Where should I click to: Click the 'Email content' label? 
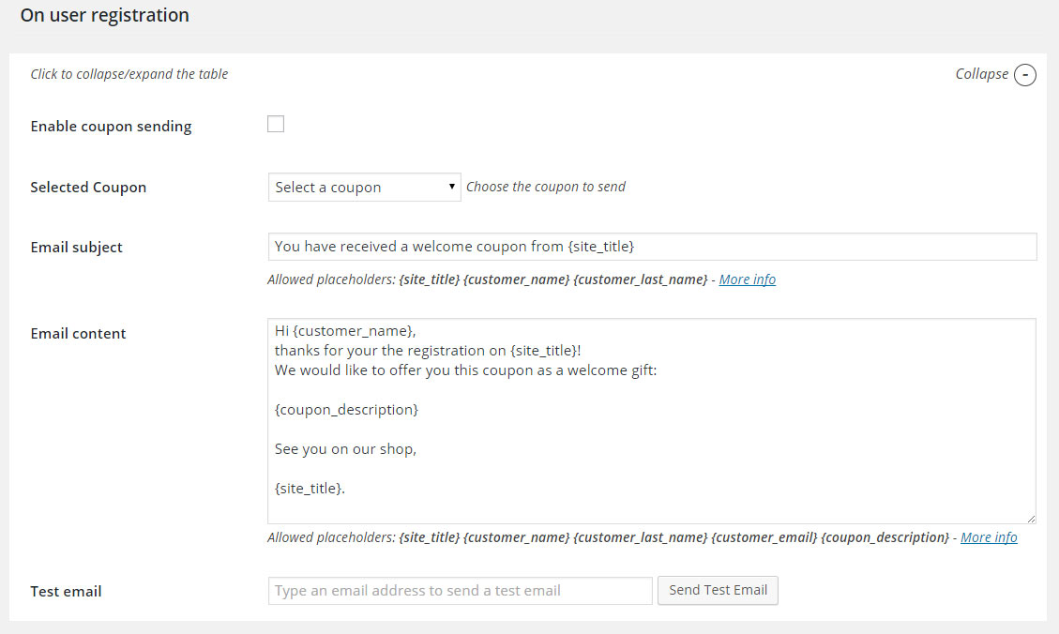(78, 334)
